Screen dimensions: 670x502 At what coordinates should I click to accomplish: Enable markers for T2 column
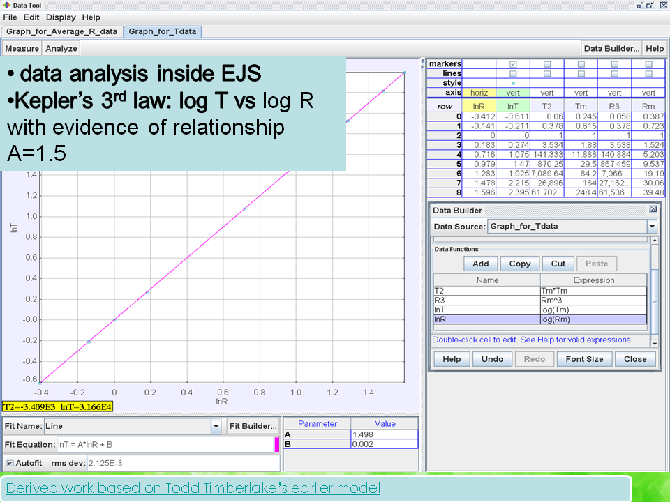click(x=547, y=64)
